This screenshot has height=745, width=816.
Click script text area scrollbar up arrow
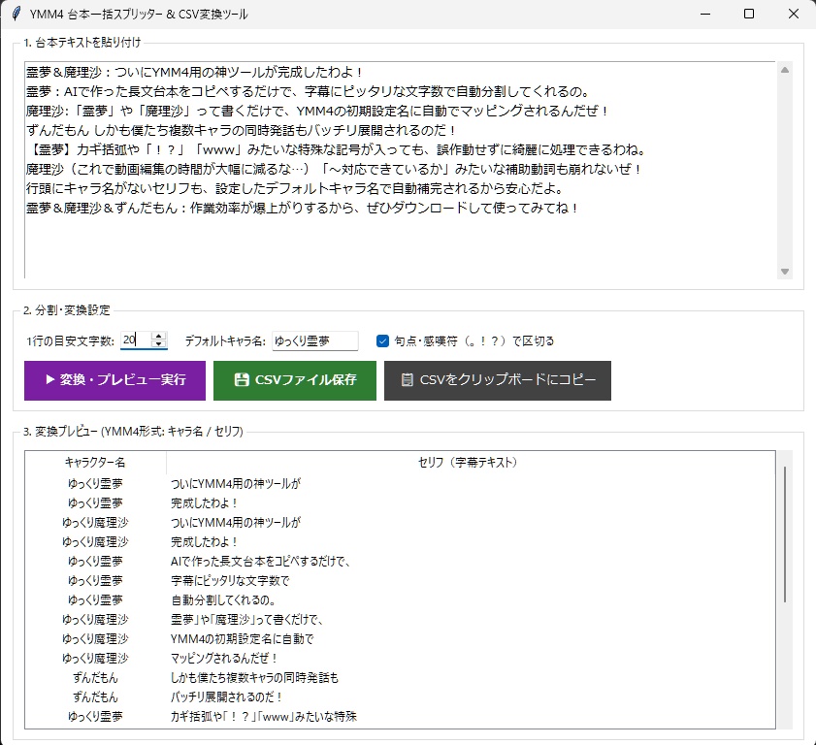785,70
